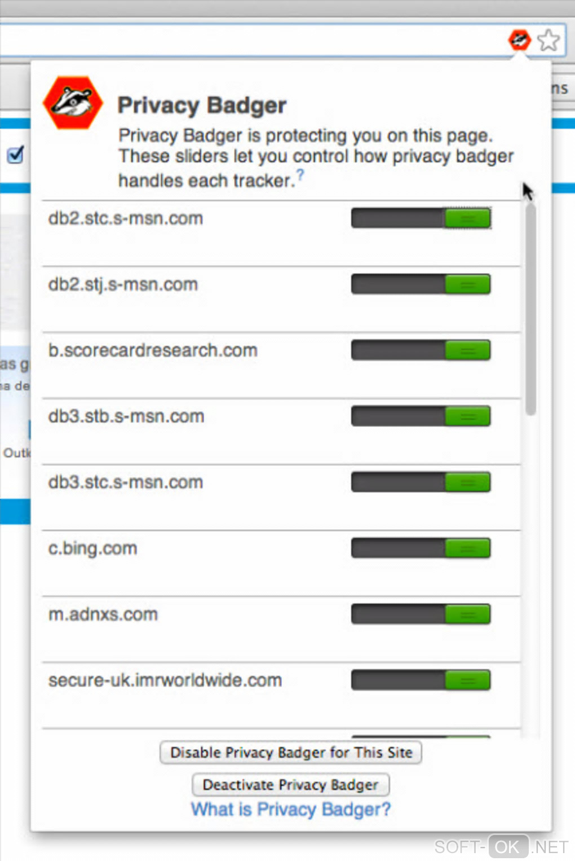The width and height of the screenshot is (575, 861).
Task: Toggle the checkbox behind the popup
Action: [x=15, y=154]
